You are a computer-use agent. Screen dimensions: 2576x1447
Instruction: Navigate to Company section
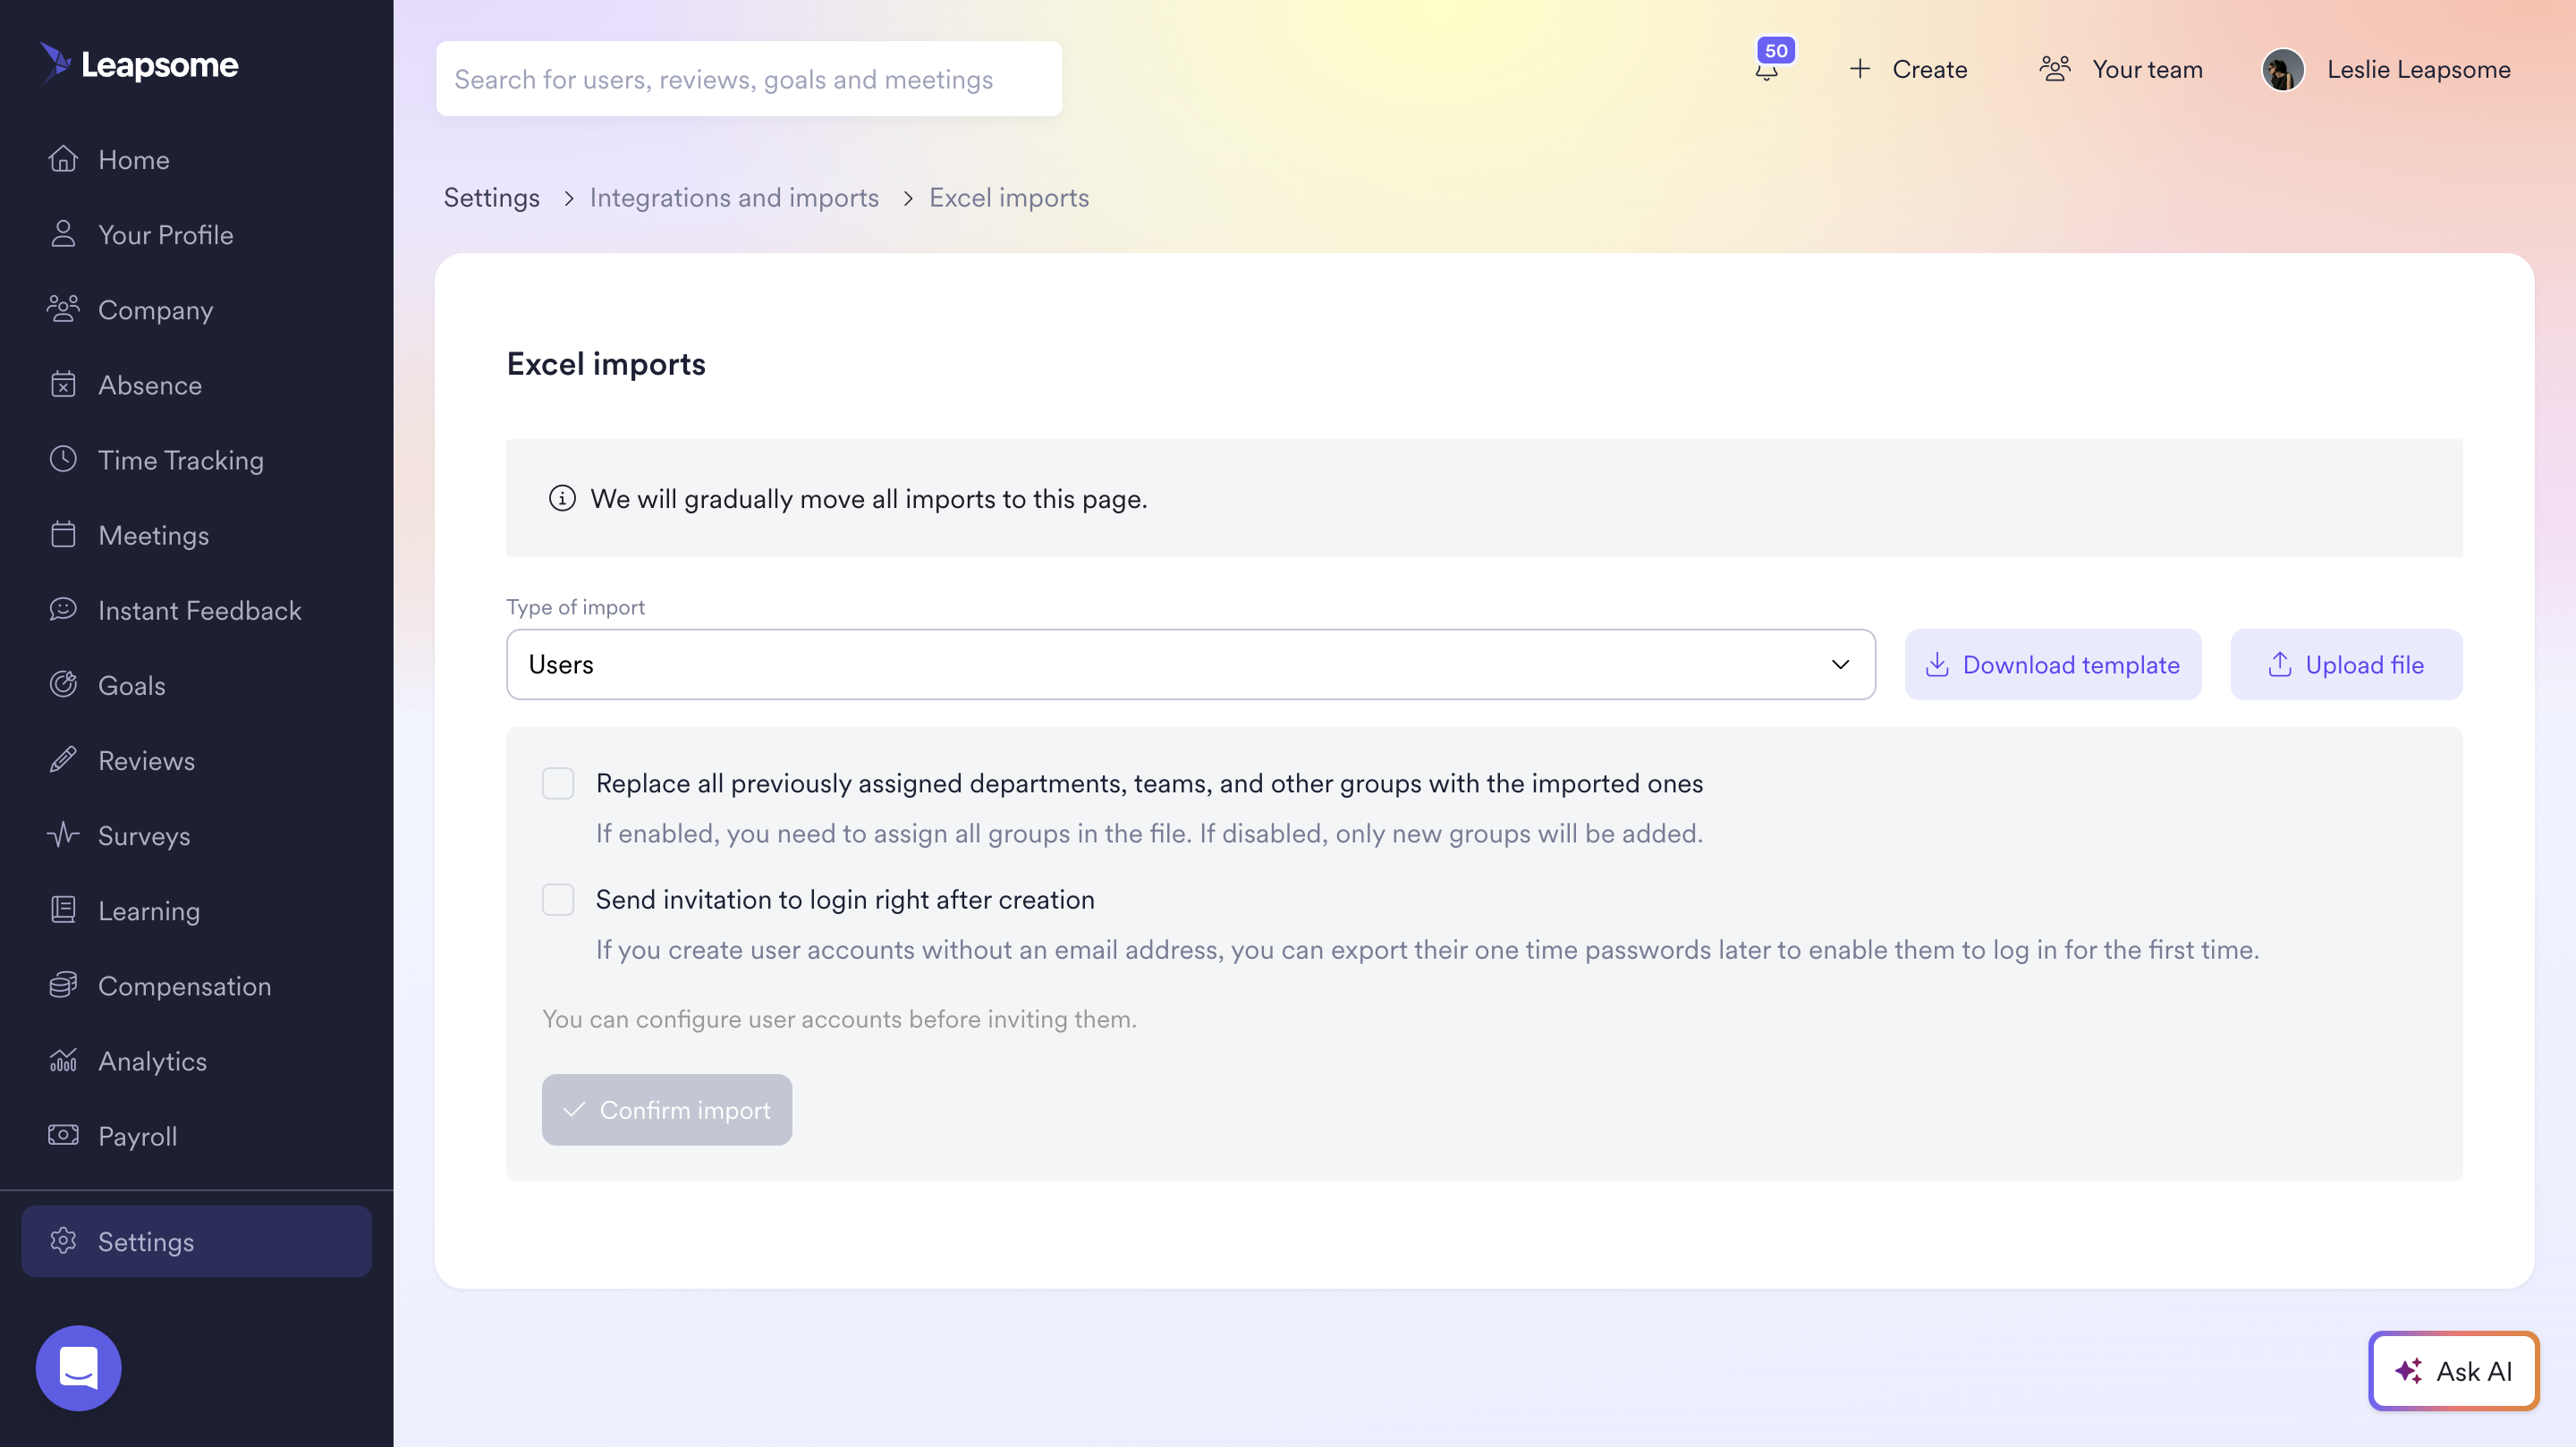[x=196, y=309]
